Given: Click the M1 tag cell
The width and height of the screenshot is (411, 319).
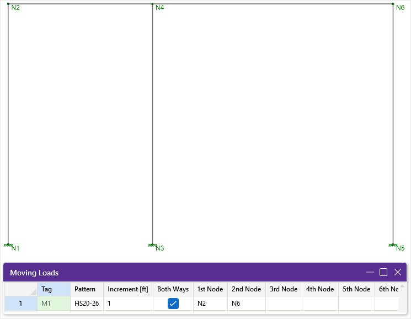Looking at the screenshot, I should pyautogui.click(x=54, y=304).
